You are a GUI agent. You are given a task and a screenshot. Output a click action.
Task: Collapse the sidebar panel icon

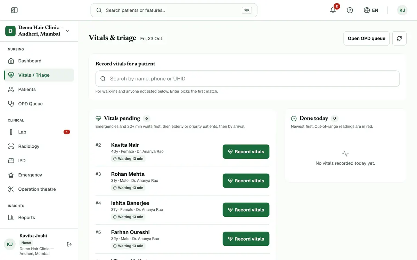click(x=14, y=10)
